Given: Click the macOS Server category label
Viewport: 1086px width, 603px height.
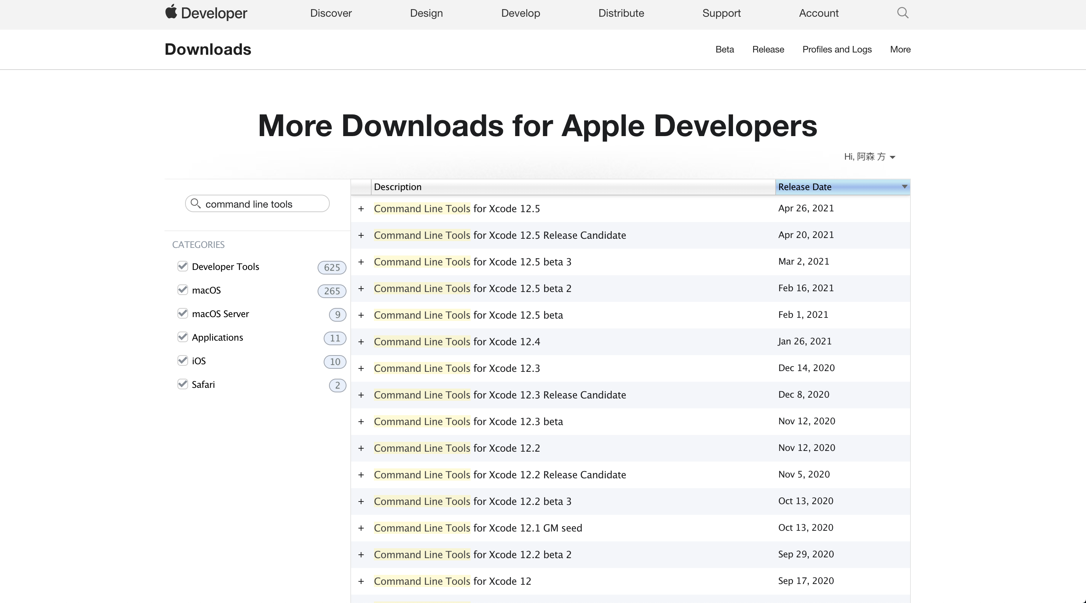Looking at the screenshot, I should pyautogui.click(x=220, y=314).
